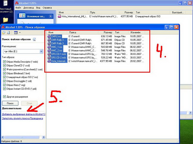The image size is (193, 144).
Task: Click 636.13 MB size cell
Action: pyautogui.click(x=106, y=36)
